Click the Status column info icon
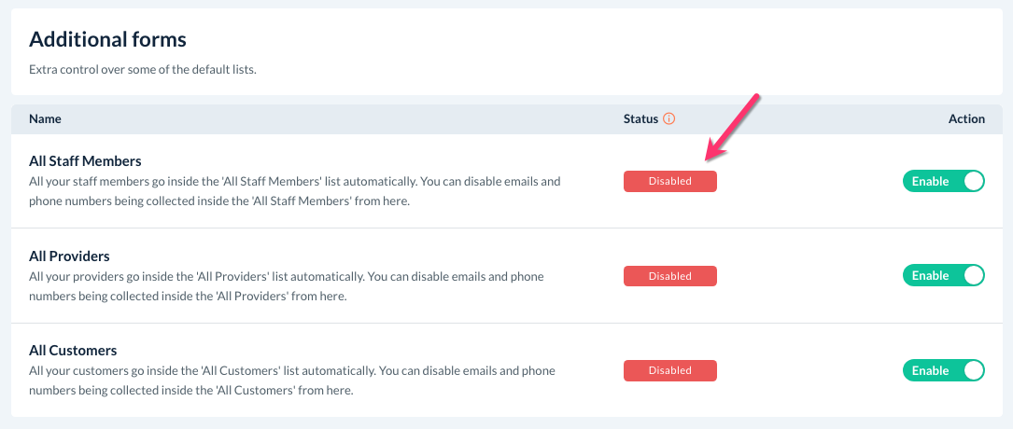1013x429 pixels. click(x=669, y=119)
